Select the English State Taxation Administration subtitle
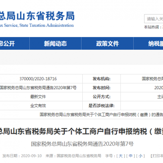 [37, 25]
